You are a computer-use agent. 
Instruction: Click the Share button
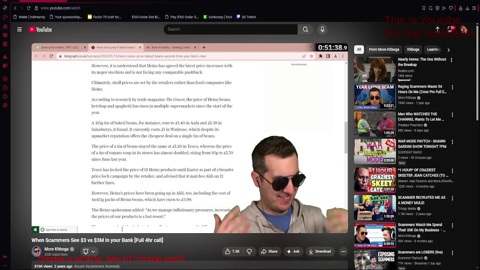pyautogui.click(x=269, y=252)
